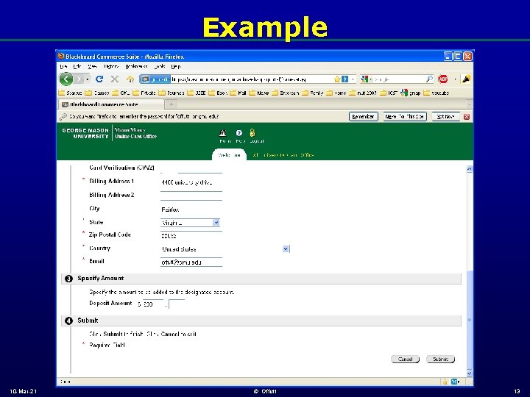Open the News bookmark folder

pos(259,93)
